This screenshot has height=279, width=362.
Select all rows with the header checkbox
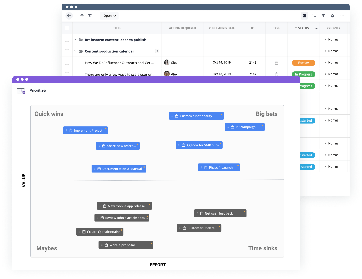67,28
